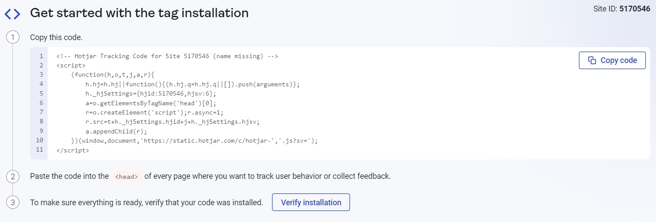Click the copy icon in the Copy code button
The image size is (656, 222).
pos(592,60)
